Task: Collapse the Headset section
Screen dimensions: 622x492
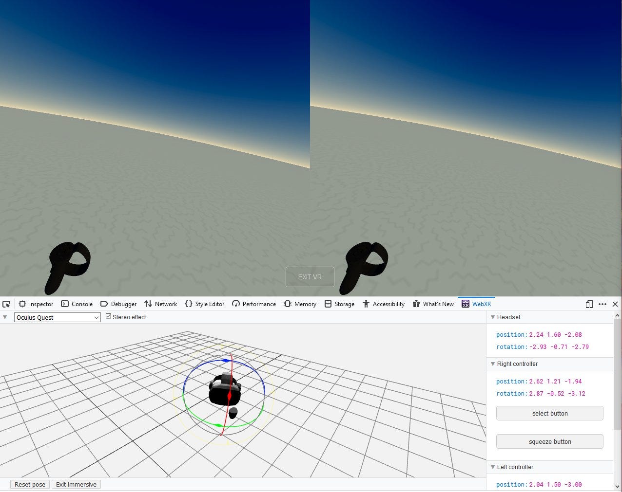Action: click(493, 317)
